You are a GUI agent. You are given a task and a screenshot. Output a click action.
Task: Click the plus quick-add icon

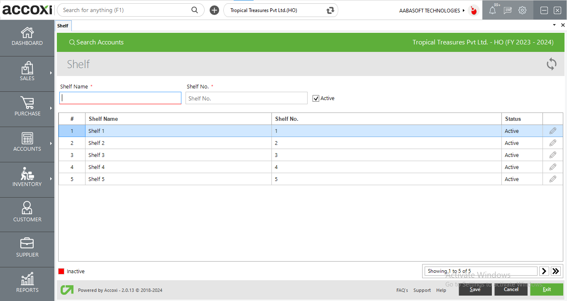coord(214,10)
